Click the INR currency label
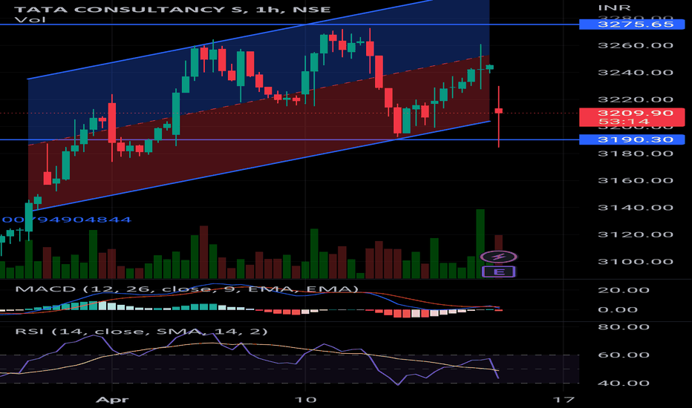The height and width of the screenshot is (408, 692). (x=614, y=8)
